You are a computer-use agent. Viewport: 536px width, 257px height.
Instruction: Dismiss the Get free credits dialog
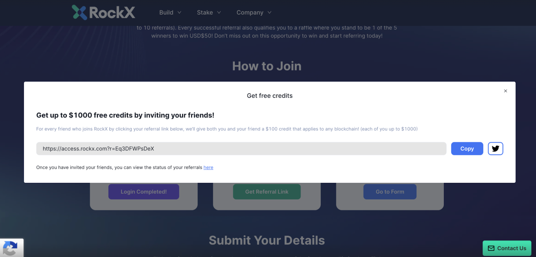(506, 91)
